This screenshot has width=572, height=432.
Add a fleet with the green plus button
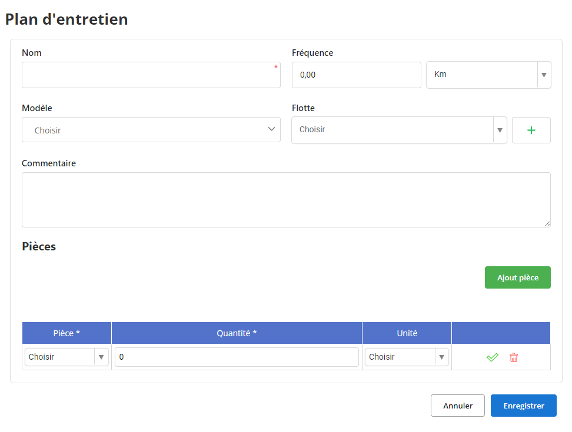[x=531, y=130]
